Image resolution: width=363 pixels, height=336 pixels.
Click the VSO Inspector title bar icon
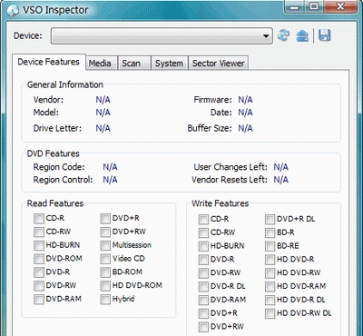(x=14, y=11)
